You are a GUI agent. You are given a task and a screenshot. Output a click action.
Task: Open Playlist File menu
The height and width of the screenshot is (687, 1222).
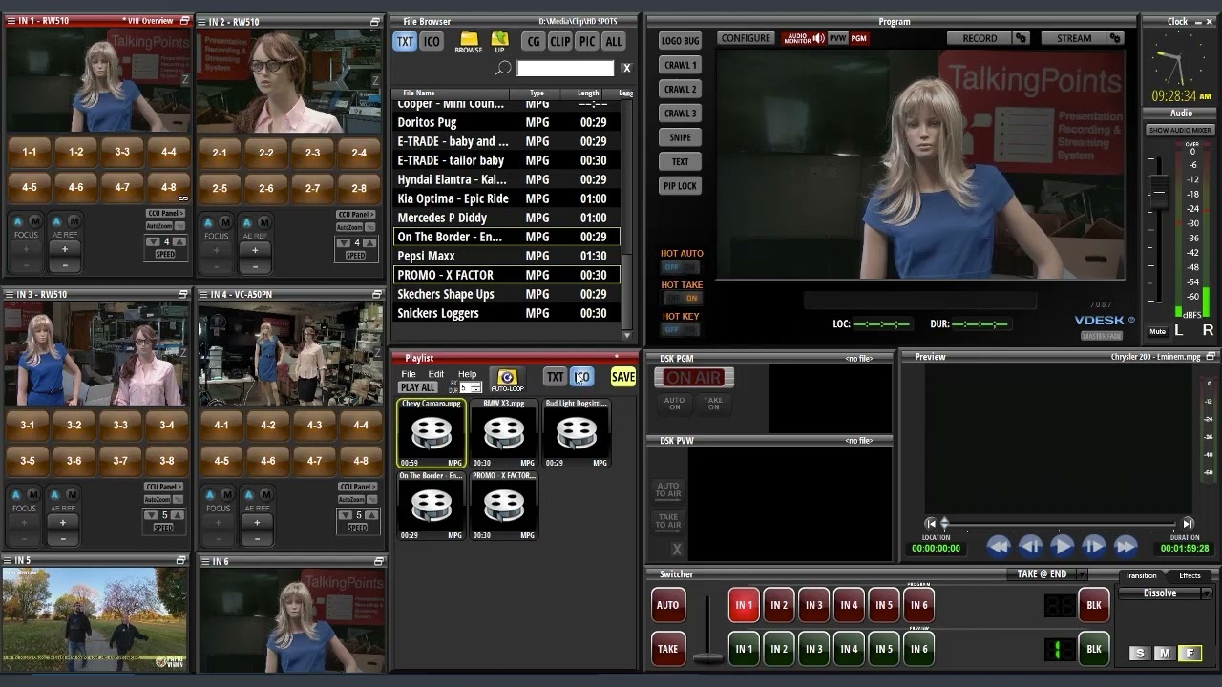click(409, 374)
